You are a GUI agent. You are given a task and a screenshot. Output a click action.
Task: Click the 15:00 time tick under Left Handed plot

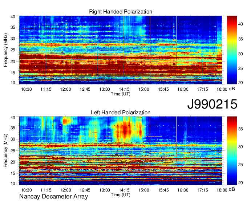(144, 190)
